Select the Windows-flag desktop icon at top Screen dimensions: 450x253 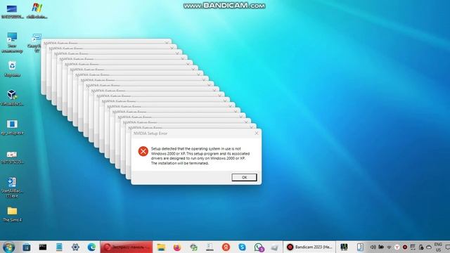tap(37, 11)
